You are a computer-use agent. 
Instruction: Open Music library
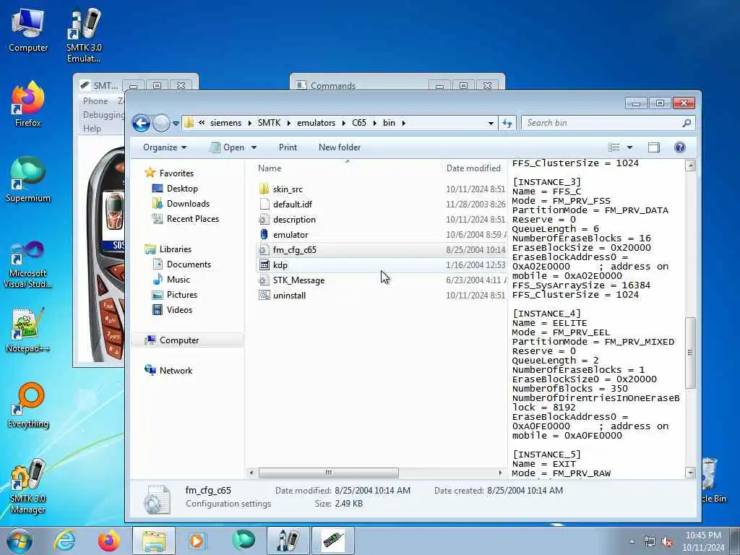[x=178, y=280]
